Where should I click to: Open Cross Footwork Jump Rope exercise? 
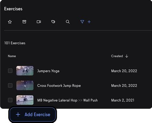pos(59,86)
